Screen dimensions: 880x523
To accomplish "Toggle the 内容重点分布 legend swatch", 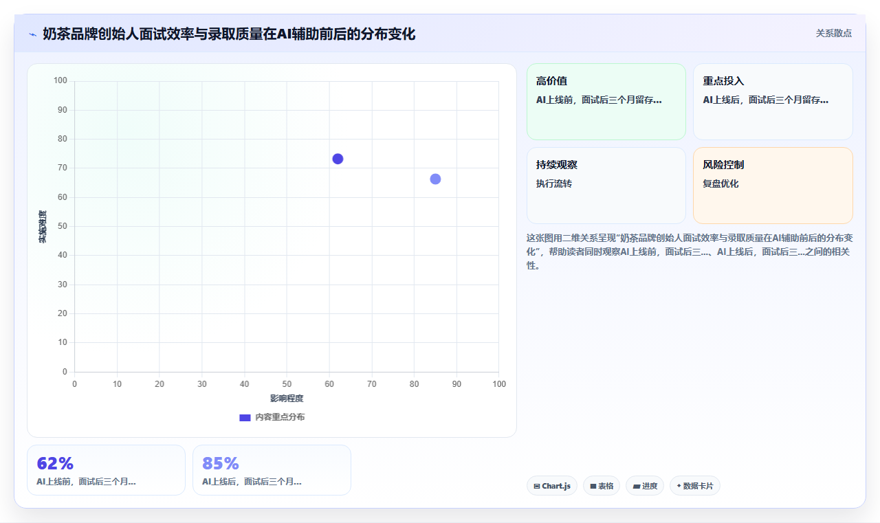I will point(245,417).
